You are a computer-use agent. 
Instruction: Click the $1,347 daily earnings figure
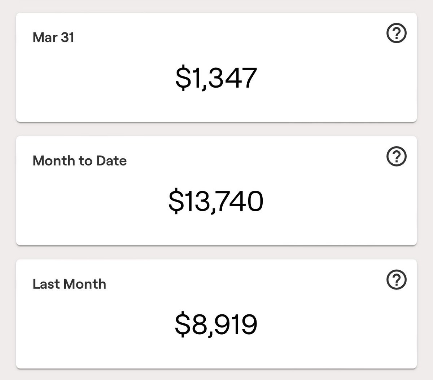click(216, 78)
